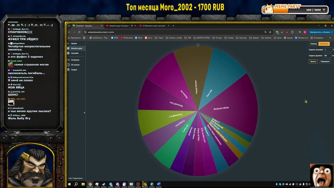Open the Лоховедние bookmark
Image resolution: width=334 pixels, height=188 pixels.
click(x=317, y=38)
